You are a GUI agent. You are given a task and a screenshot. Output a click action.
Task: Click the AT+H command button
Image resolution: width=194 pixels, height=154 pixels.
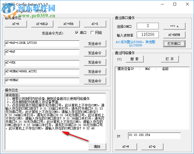pos(16,24)
